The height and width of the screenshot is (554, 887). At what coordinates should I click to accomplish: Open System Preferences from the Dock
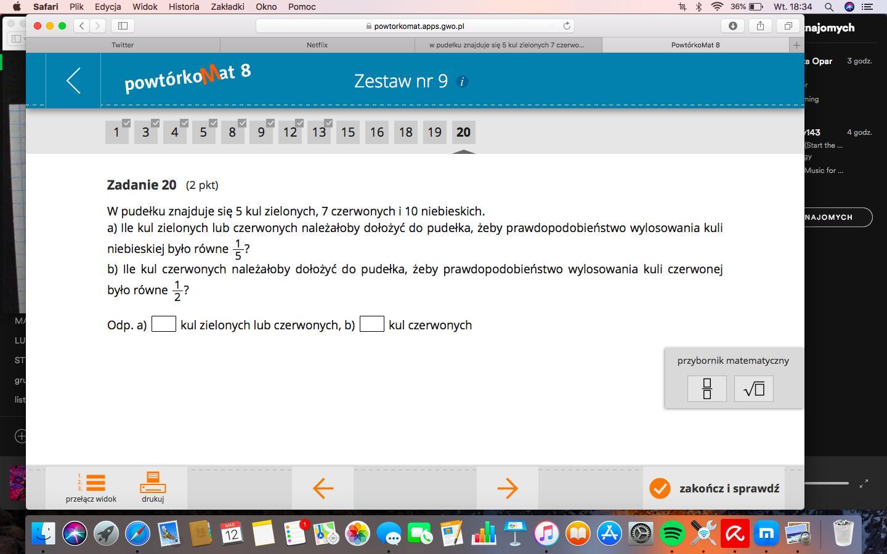[x=641, y=533]
